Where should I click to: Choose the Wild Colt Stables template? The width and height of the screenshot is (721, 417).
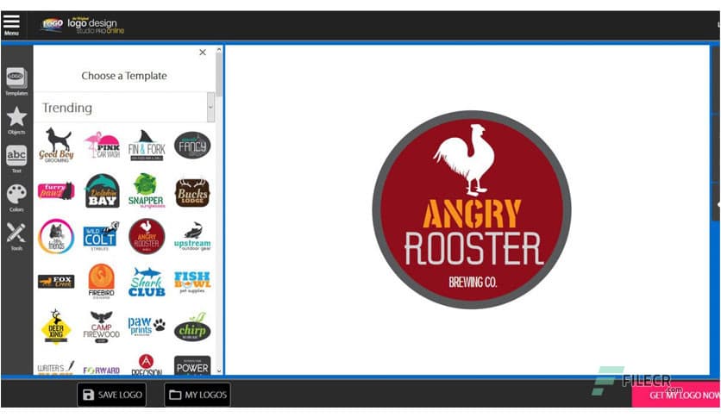(x=101, y=236)
